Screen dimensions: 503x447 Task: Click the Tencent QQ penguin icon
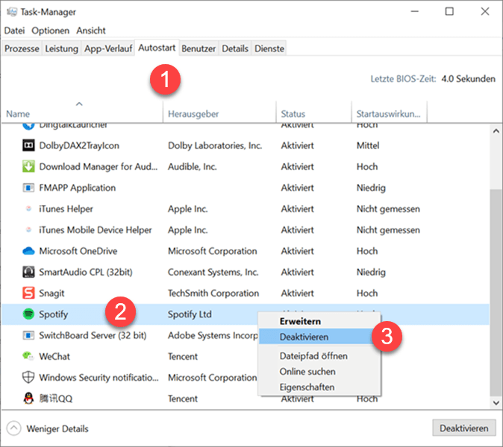[28, 399]
